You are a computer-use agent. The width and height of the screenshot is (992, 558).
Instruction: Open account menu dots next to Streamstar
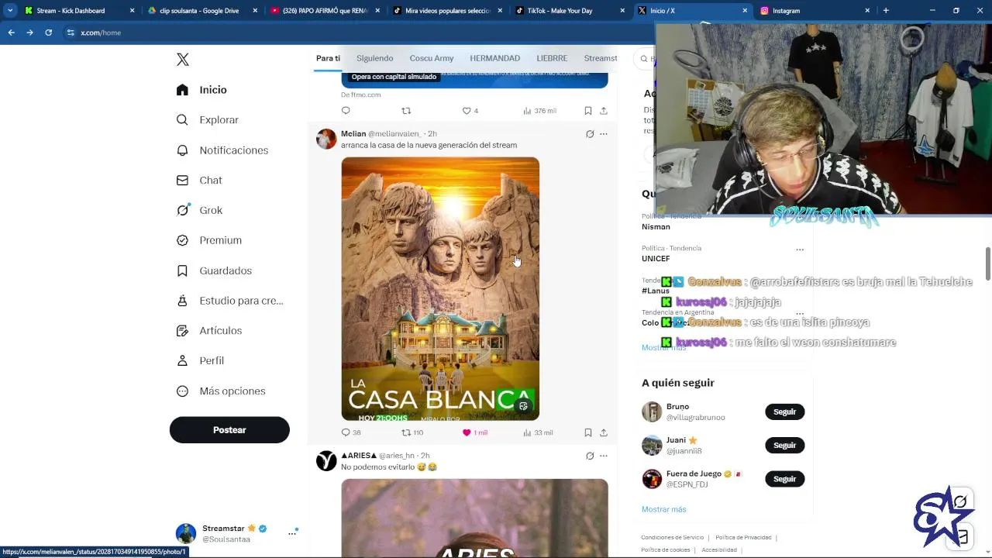point(292,533)
